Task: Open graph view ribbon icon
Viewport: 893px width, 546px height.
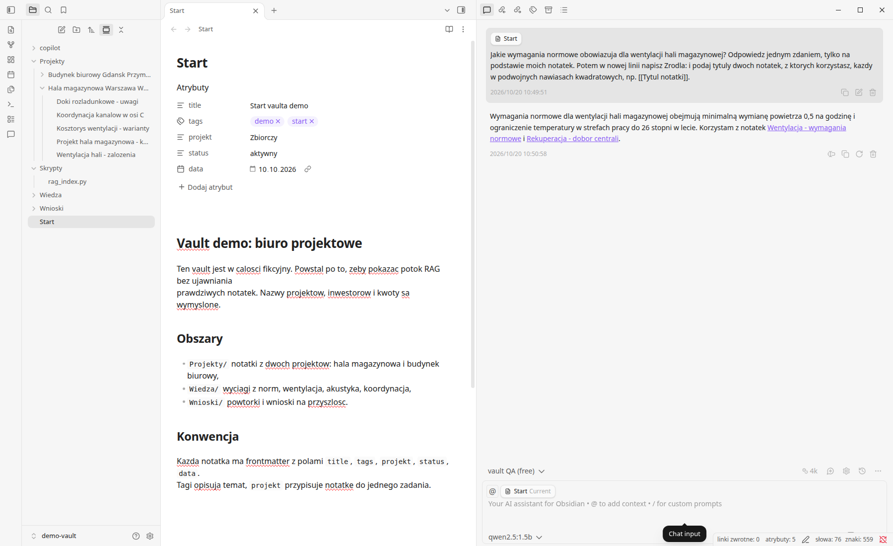Action: click(x=11, y=45)
